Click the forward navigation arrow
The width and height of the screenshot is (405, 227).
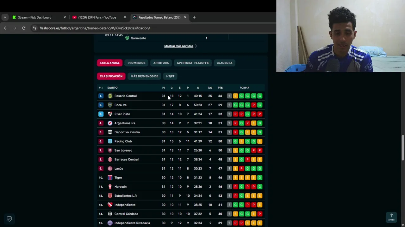[15, 28]
